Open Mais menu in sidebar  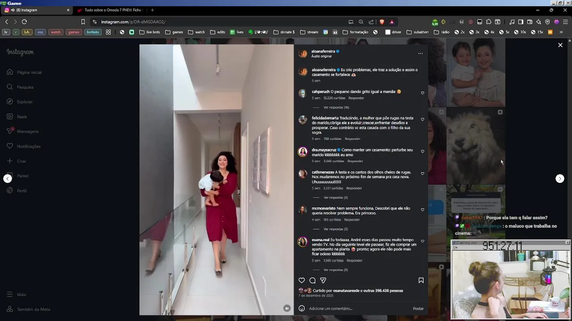pyautogui.click(x=17, y=295)
